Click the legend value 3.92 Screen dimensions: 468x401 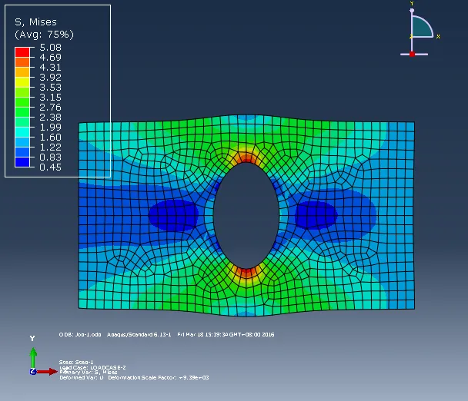51,77
